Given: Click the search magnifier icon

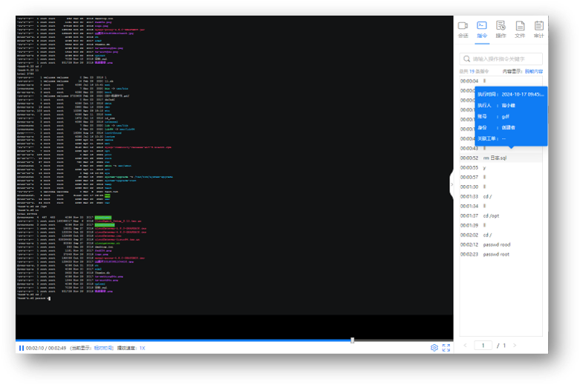Looking at the screenshot, I should [x=466, y=59].
